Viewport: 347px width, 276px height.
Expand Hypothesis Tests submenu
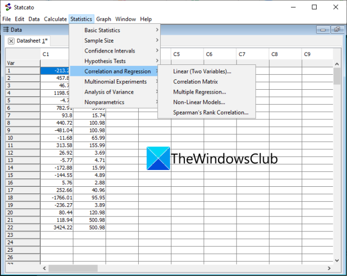(114, 61)
